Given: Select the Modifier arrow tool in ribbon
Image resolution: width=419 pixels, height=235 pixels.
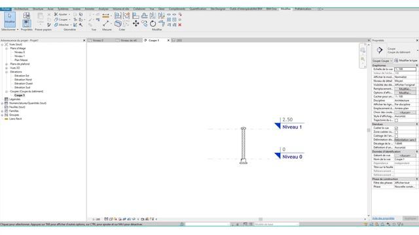Looking at the screenshot, I should (10, 19).
